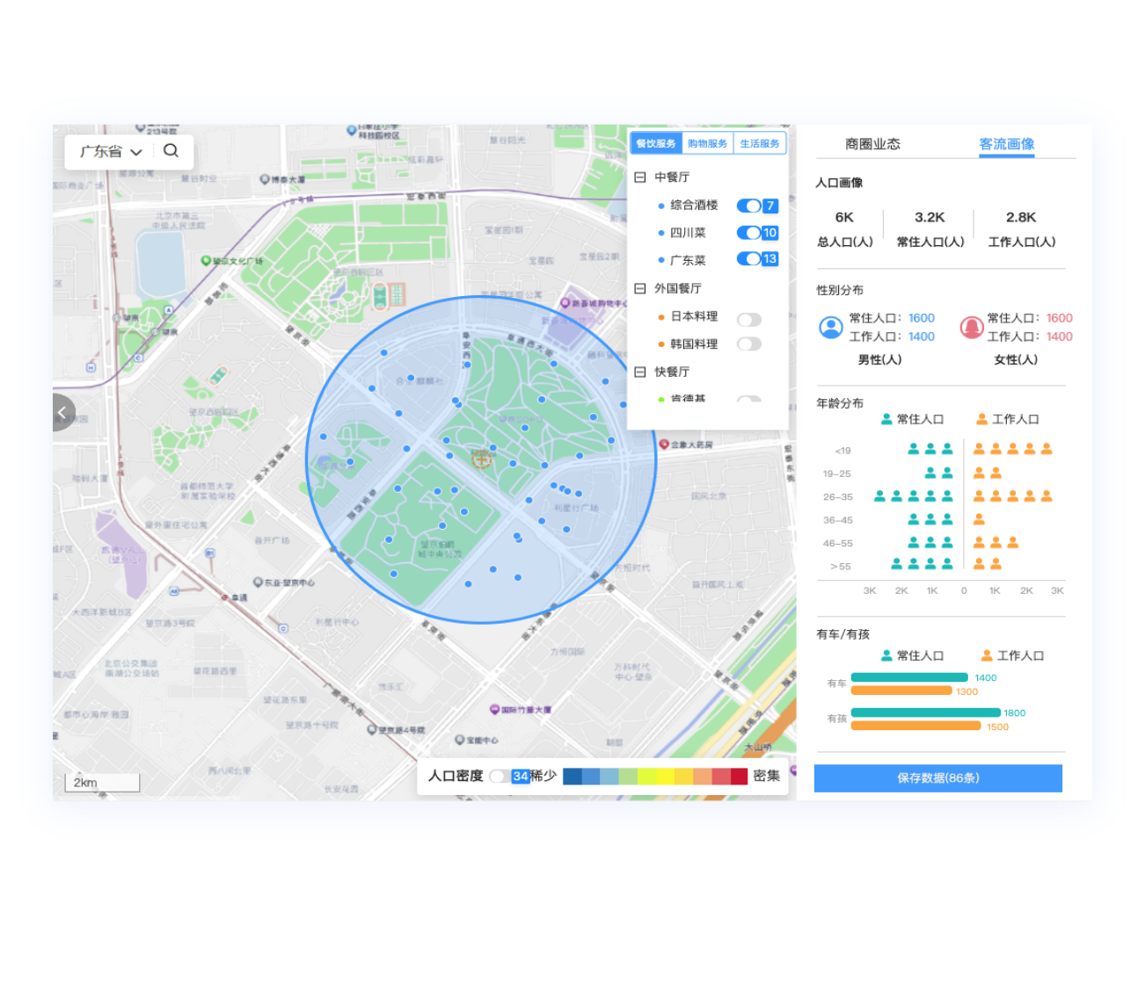Open the 广东省 province dropdown
The image size is (1145, 984).
pyautogui.click(x=111, y=151)
